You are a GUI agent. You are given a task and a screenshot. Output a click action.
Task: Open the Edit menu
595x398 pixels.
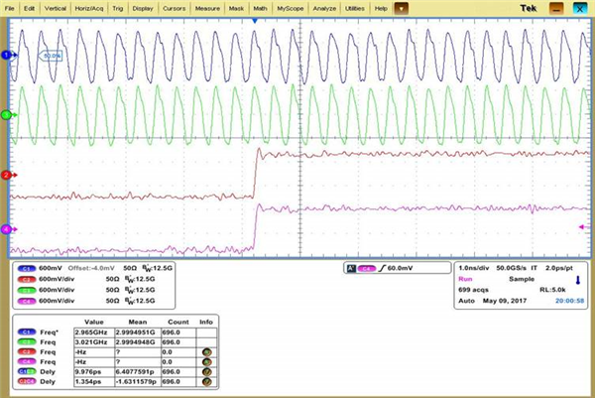point(29,8)
